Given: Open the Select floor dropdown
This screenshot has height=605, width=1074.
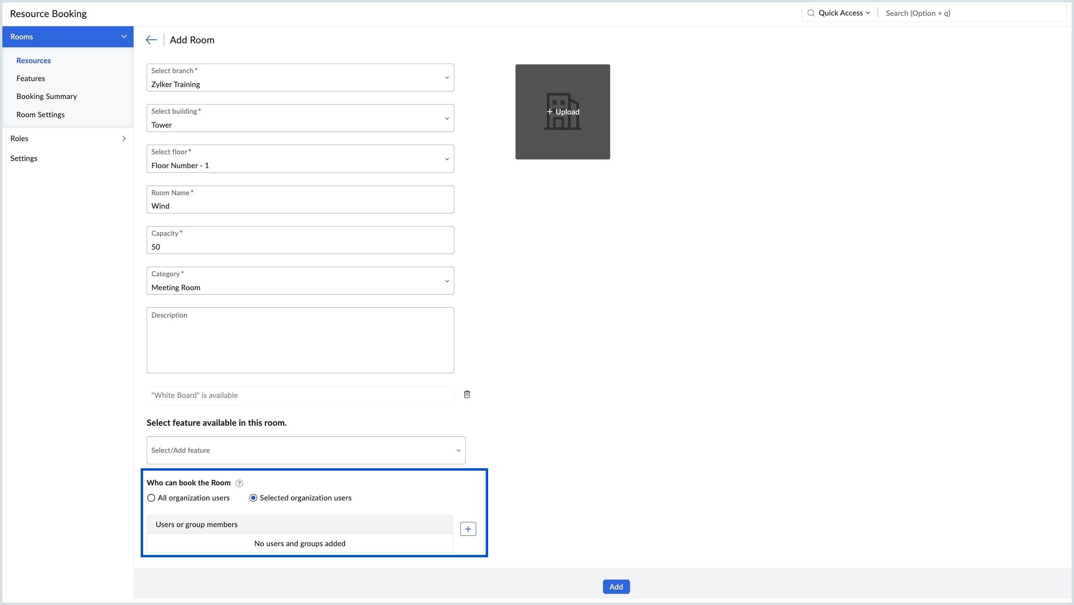Looking at the screenshot, I should point(300,159).
